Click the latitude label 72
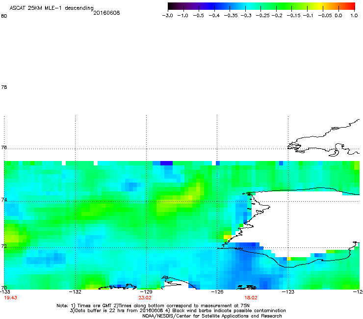 pos(4,246)
